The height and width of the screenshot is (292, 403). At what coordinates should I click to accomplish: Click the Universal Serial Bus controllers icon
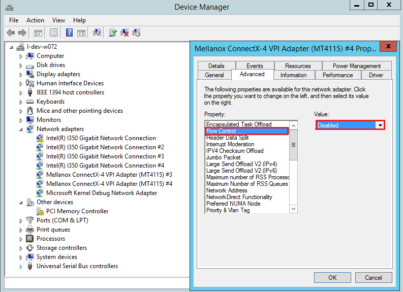[x=30, y=266]
